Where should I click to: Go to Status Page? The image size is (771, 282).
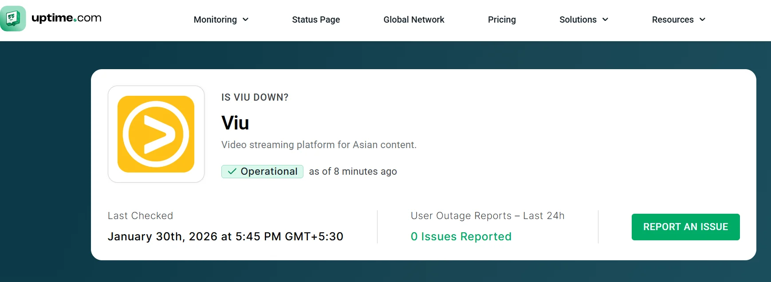(316, 20)
